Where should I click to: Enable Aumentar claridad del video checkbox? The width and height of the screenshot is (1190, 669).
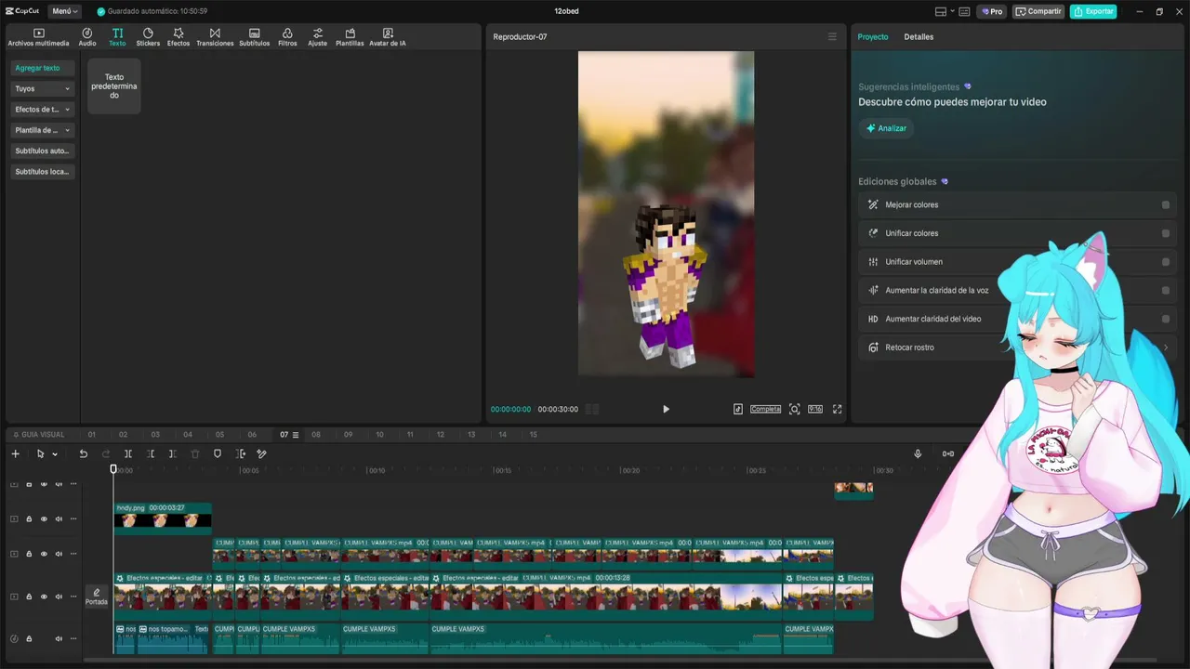pos(1166,319)
